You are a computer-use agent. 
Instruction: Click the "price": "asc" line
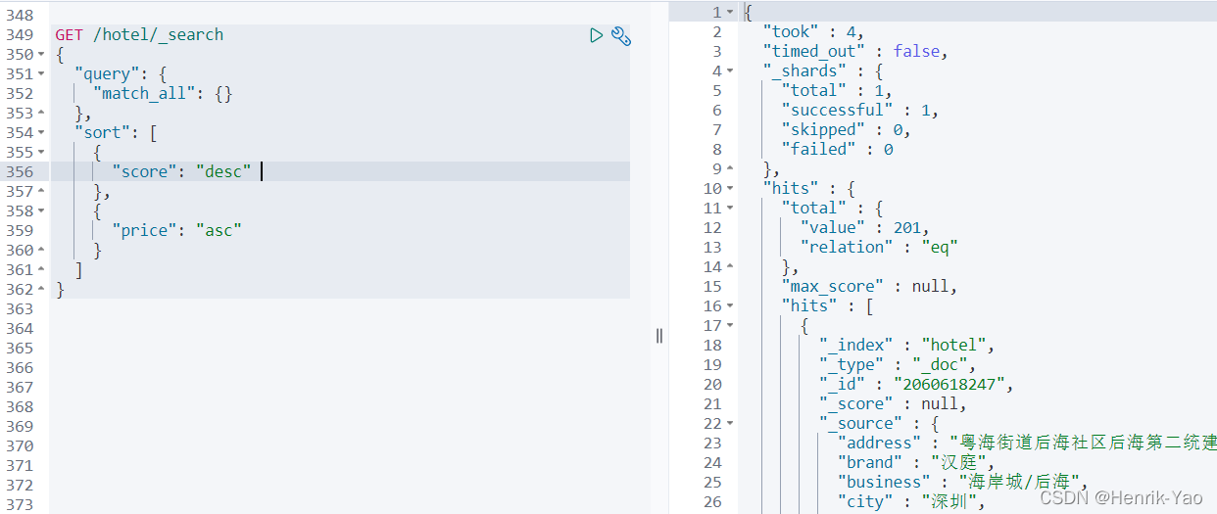[176, 230]
